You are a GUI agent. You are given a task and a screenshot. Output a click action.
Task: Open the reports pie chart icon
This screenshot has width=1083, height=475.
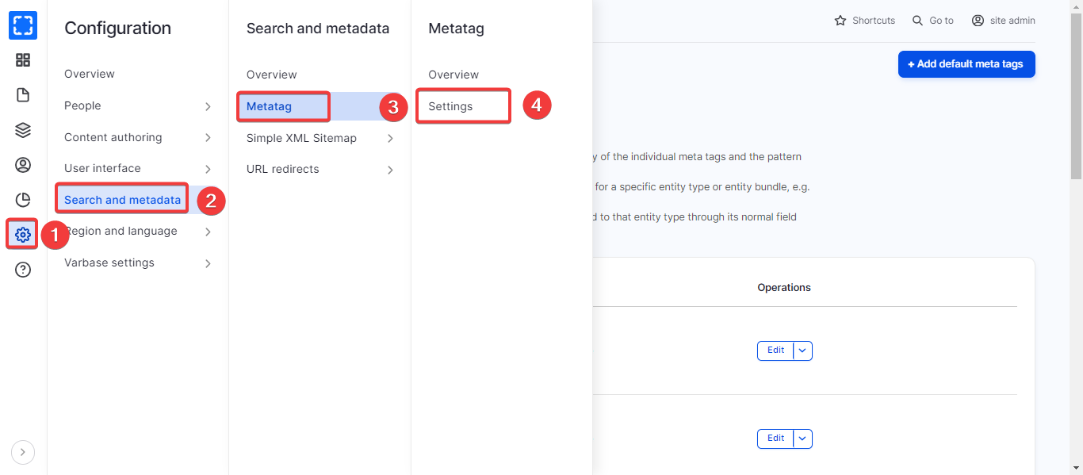pos(23,200)
